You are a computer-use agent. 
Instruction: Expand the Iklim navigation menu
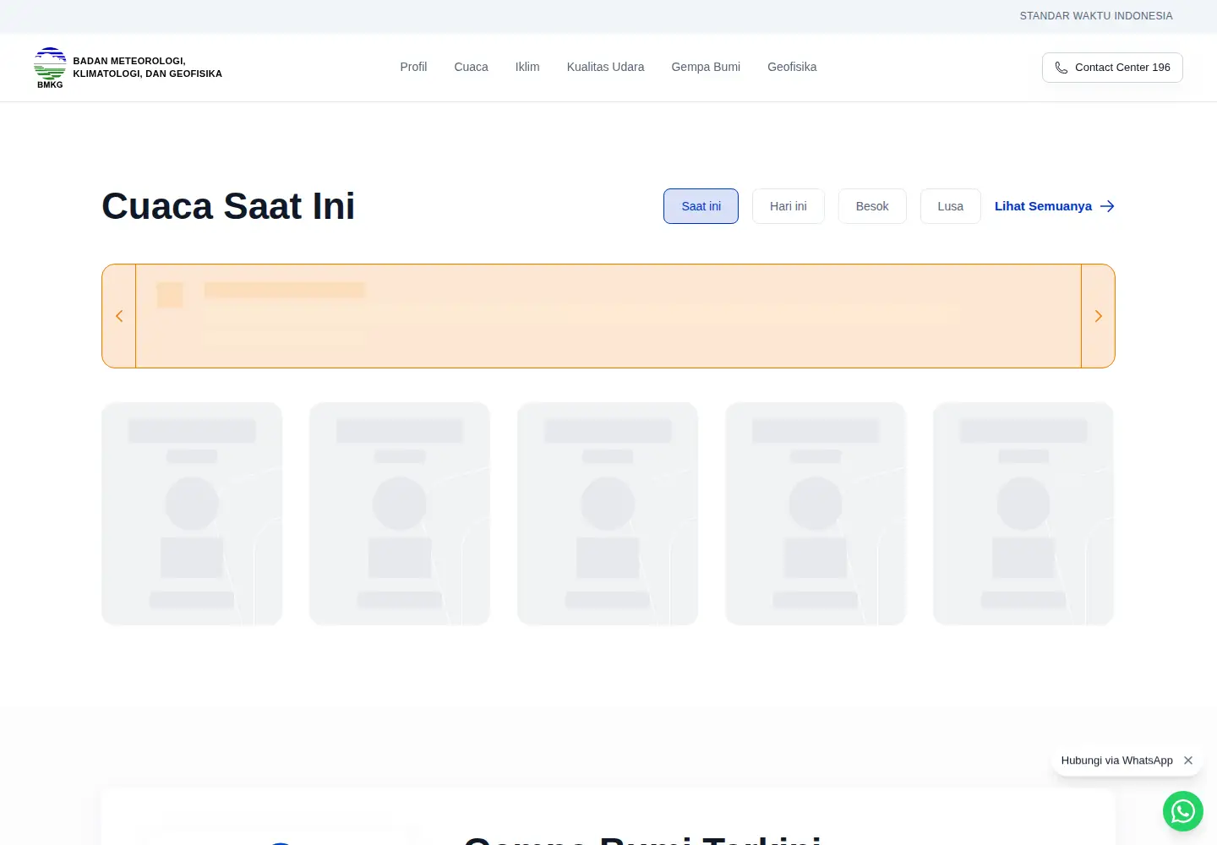(x=527, y=67)
